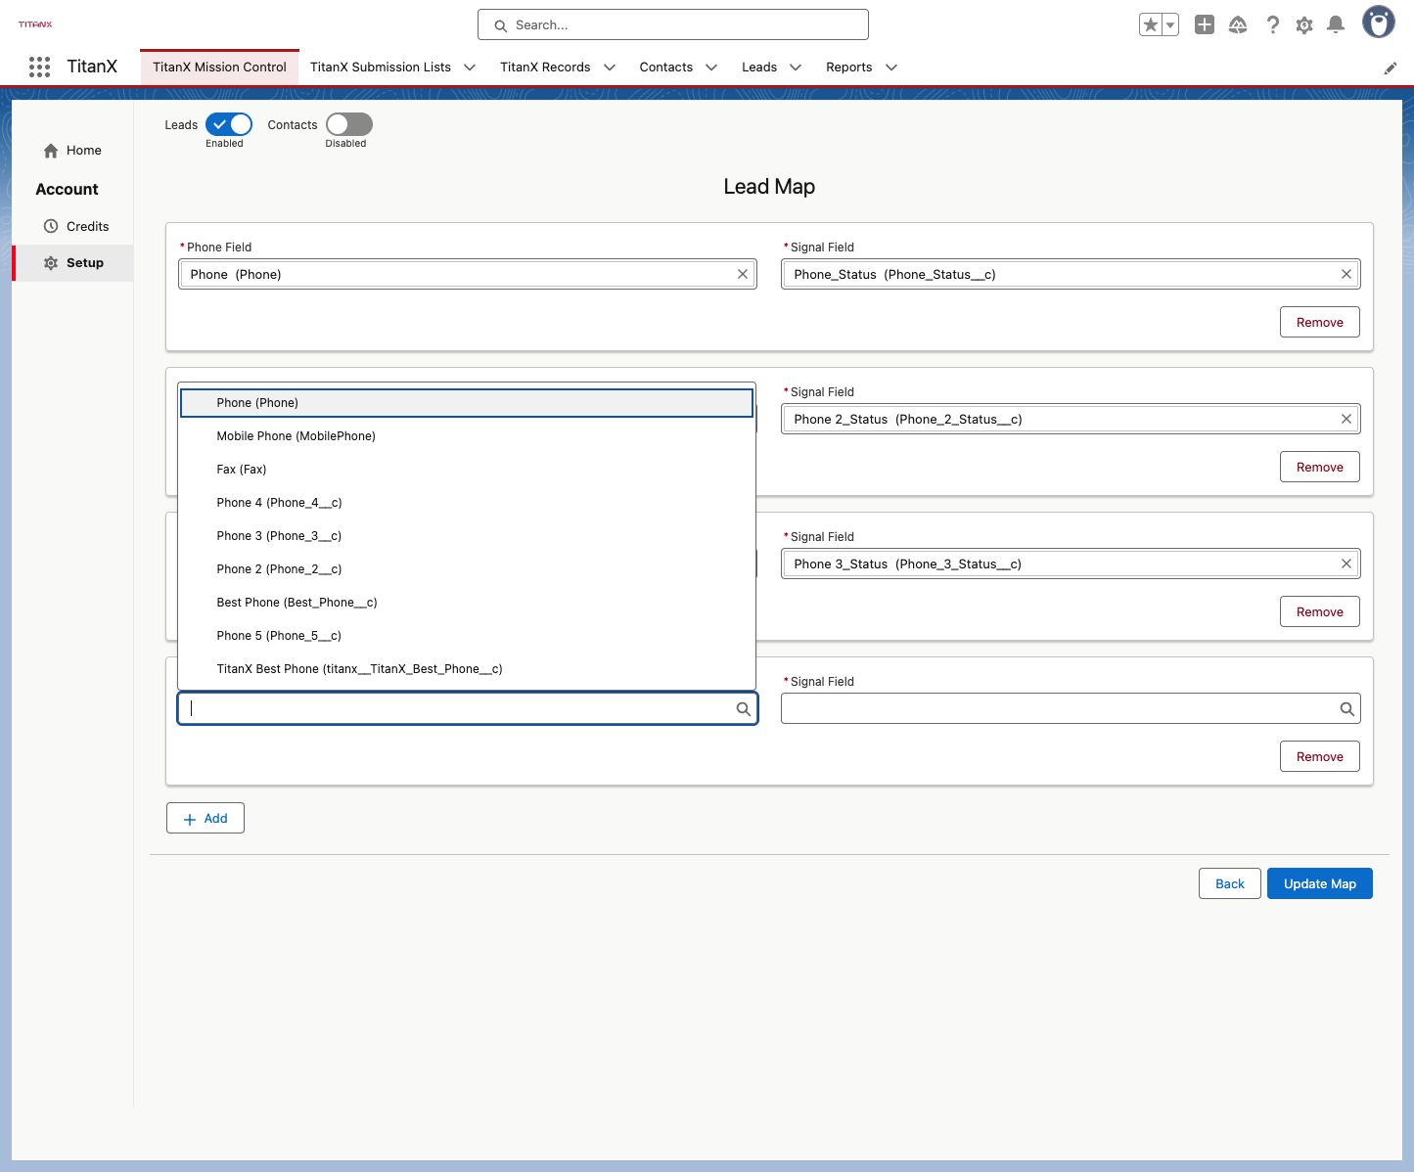Select Home in the sidebar
Screen dimensions: 1414x1172
click(72, 151)
